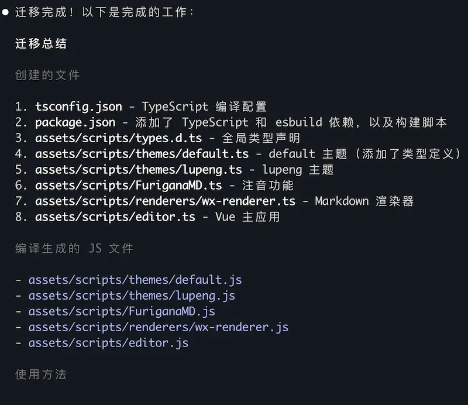The image size is (468, 405).
Task: Click the Markdown 渲染器 description text
Action: coord(364,201)
